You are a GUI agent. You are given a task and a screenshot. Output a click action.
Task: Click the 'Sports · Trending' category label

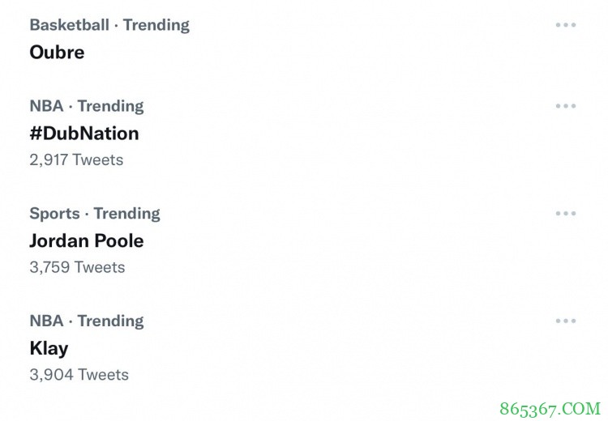[95, 214]
